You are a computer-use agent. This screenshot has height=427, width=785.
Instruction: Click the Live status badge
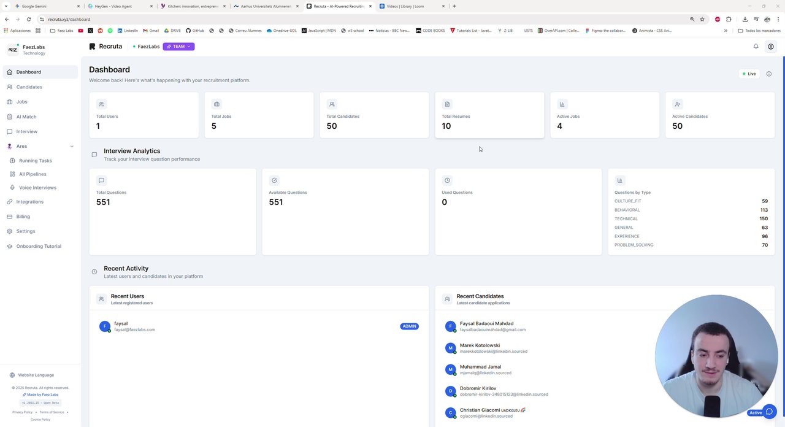(749, 74)
